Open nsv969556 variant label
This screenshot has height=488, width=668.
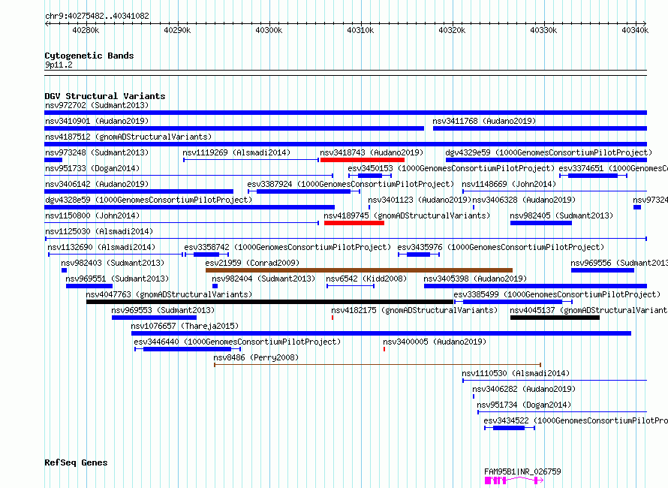coord(619,263)
